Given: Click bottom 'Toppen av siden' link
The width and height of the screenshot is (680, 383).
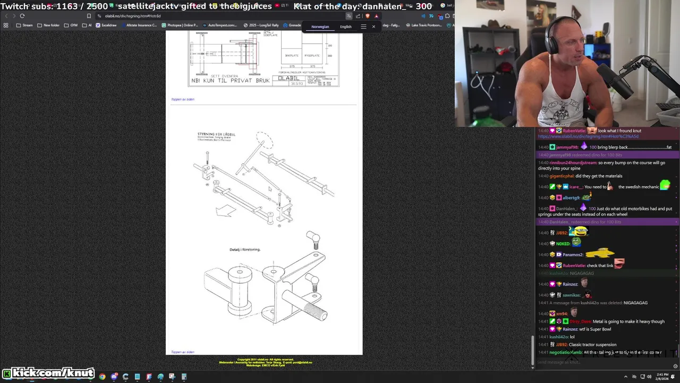Looking at the screenshot, I should [183, 352].
